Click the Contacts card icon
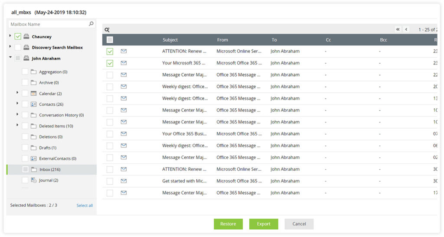Screen dimensions: 444x237 pyautogui.click(x=34, y=104)
